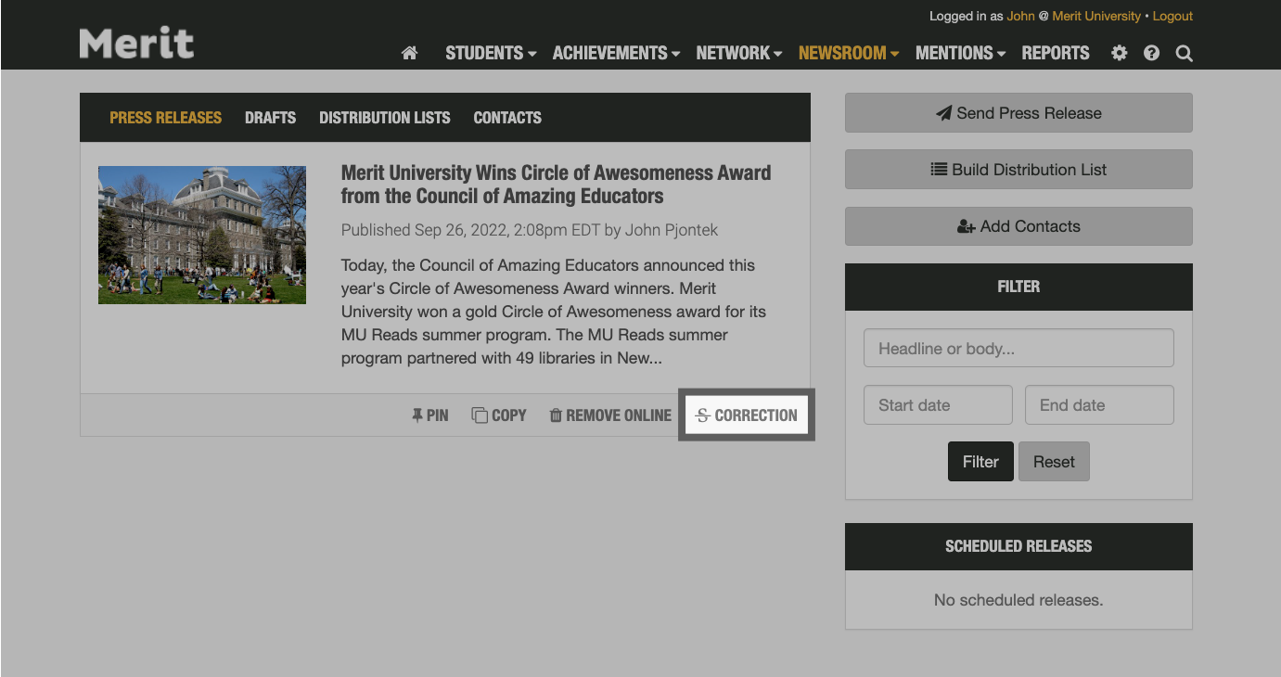1281x677 pixels.
Task: Copy the press release
Action: [x=499, y=415]
